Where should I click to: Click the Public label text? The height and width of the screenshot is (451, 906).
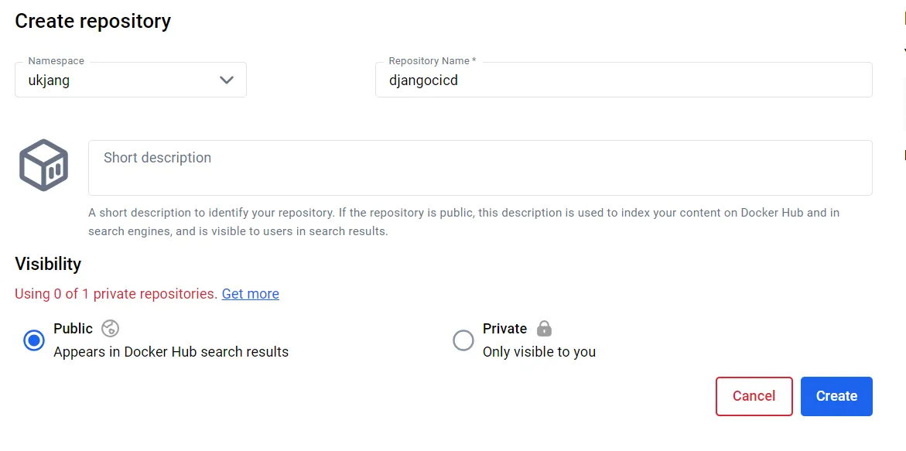[x=73, y=329]
